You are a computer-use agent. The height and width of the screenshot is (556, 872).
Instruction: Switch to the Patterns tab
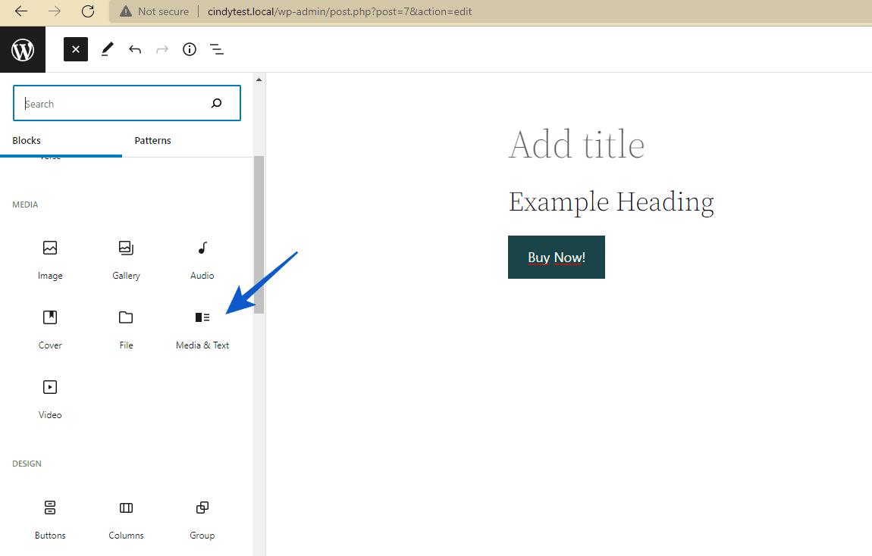[x=152, y=140]
